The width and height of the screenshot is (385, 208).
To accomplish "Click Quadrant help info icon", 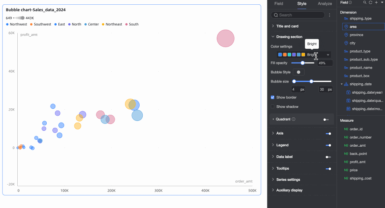I will [294, 119].
